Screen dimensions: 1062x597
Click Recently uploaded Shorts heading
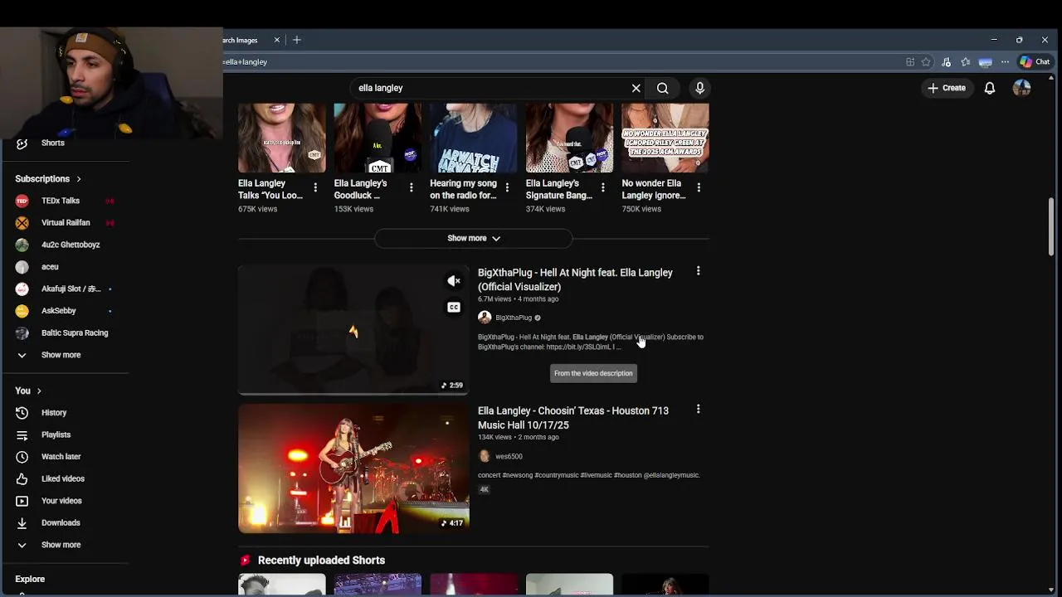321,561
